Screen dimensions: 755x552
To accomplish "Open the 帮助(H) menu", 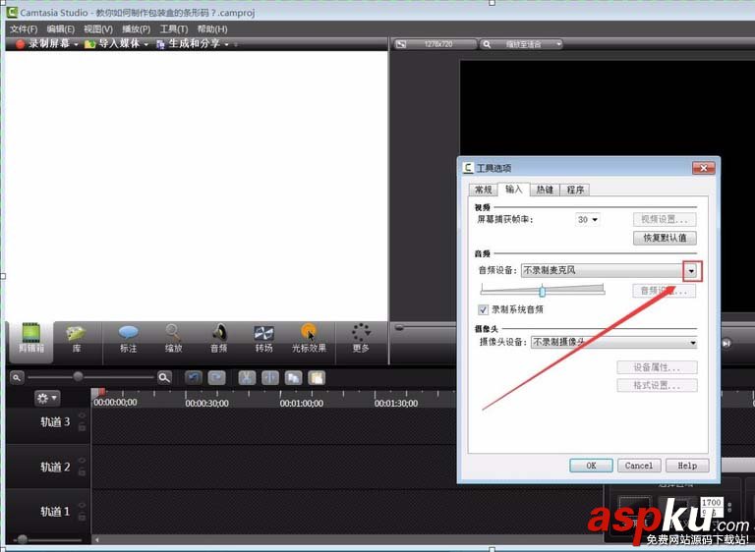I will pyautogui.click(x=212, y=28).
